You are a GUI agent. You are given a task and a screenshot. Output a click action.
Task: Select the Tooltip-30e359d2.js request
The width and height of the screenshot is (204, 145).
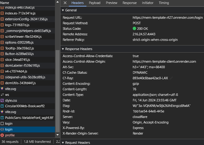(x=27, y=48)
